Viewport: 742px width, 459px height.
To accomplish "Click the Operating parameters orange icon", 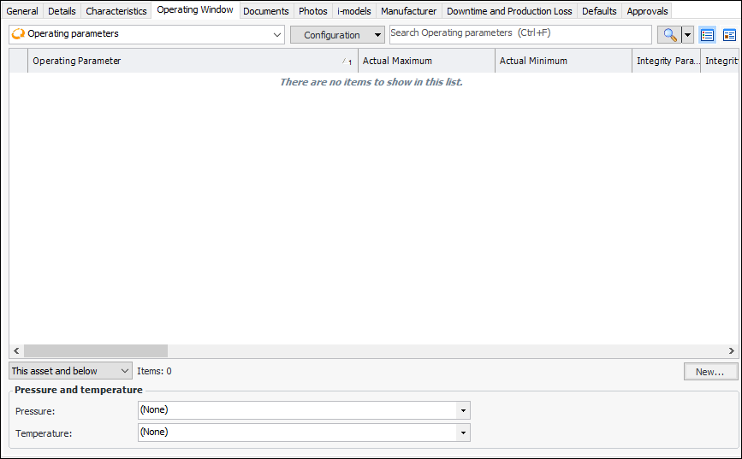I will [18, 34].
